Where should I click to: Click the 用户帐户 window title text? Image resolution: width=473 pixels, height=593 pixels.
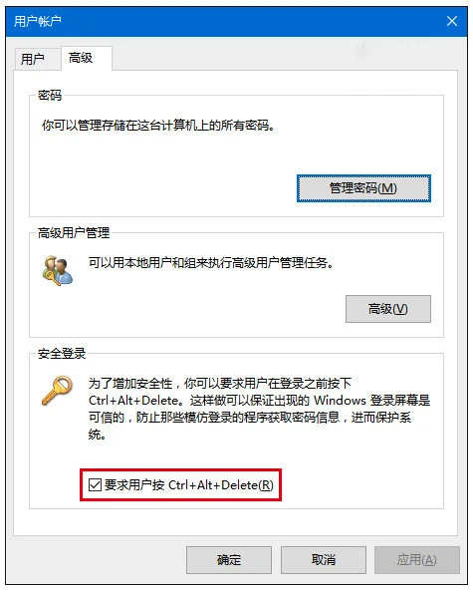tap(38, 21)
